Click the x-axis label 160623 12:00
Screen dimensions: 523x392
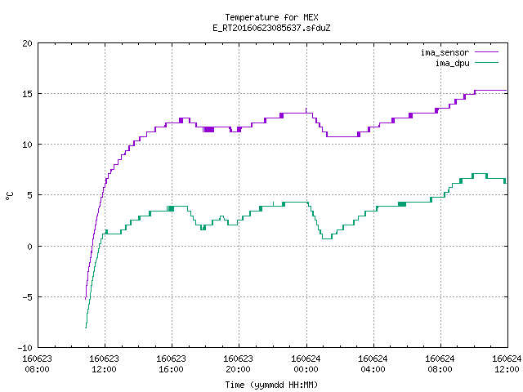click(x=104, y=364)
